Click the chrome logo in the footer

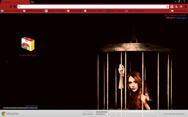click(10, 113)
